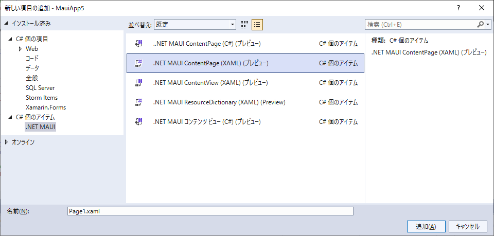
Task: Select .NET MAUI ContentPage (XAML) template text
Action: coord(210,63)
